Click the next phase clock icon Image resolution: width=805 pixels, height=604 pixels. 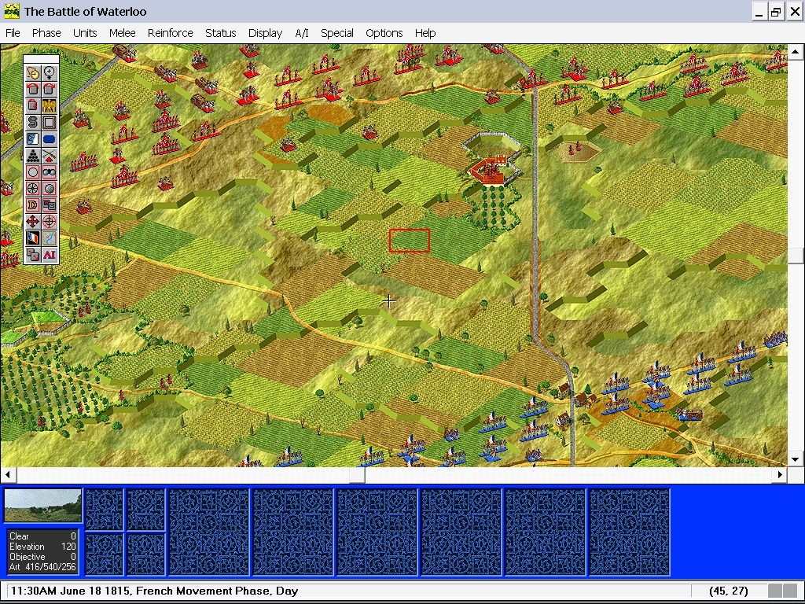[33, 73]
